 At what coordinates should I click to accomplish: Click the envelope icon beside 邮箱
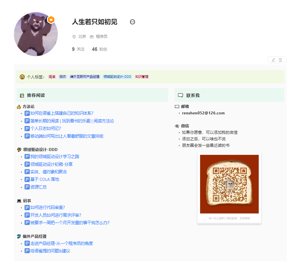coord(177,107)
